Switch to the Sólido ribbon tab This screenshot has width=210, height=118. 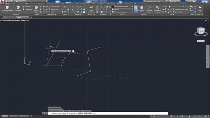[13, 4]
